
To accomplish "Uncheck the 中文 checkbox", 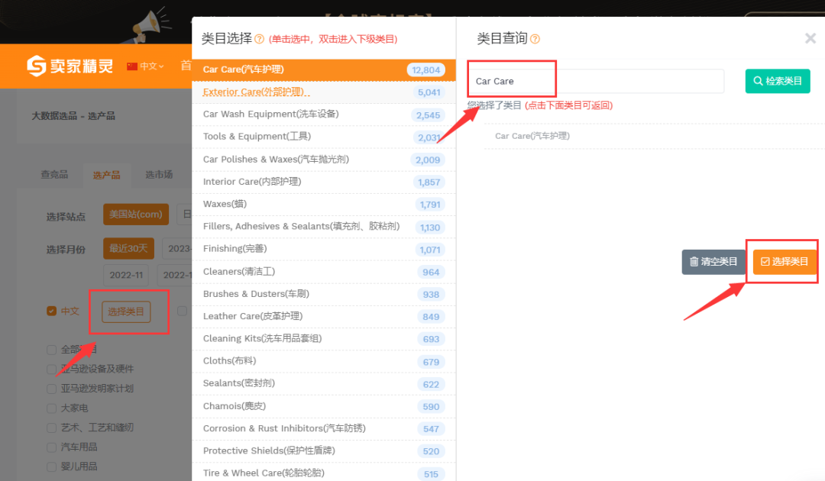I will pos(50,312).
